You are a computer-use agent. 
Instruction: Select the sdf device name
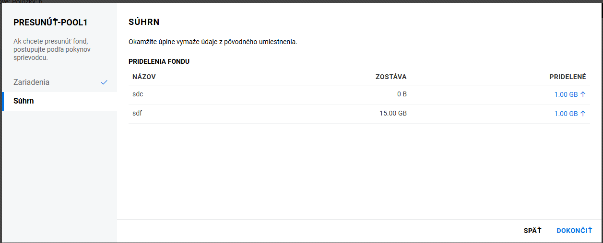137,114
